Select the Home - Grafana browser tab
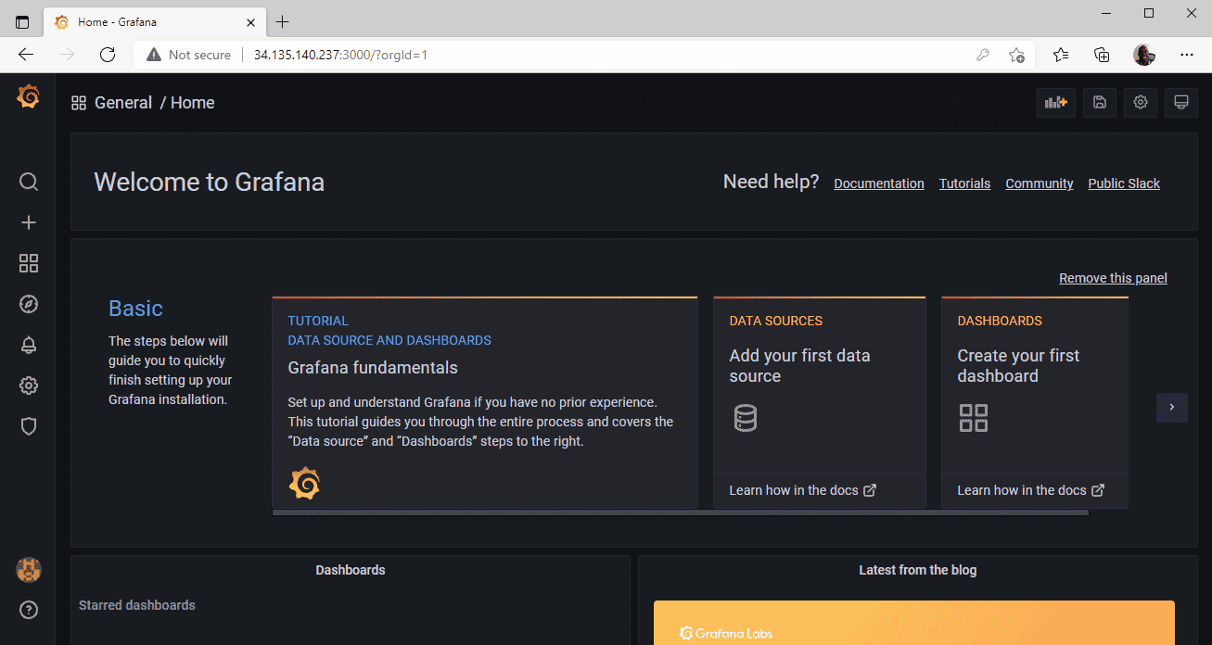The image size is (1212, 645). coord(153,21)
